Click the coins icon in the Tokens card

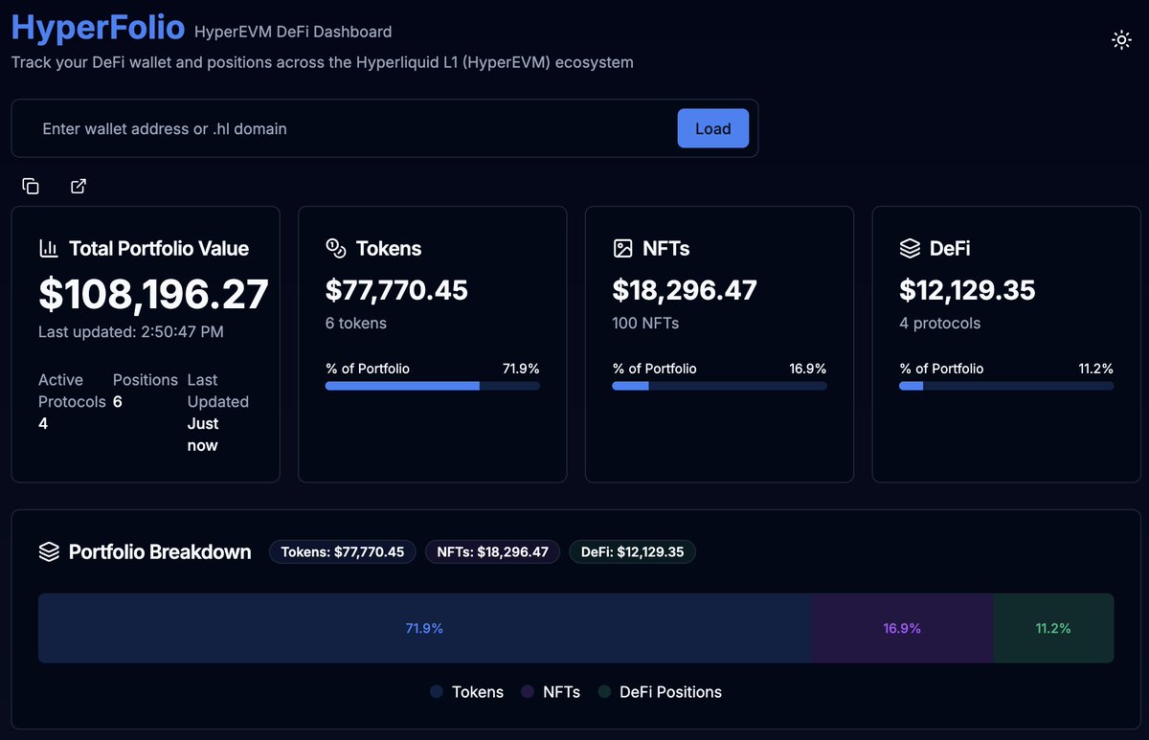tap(336, 248)
